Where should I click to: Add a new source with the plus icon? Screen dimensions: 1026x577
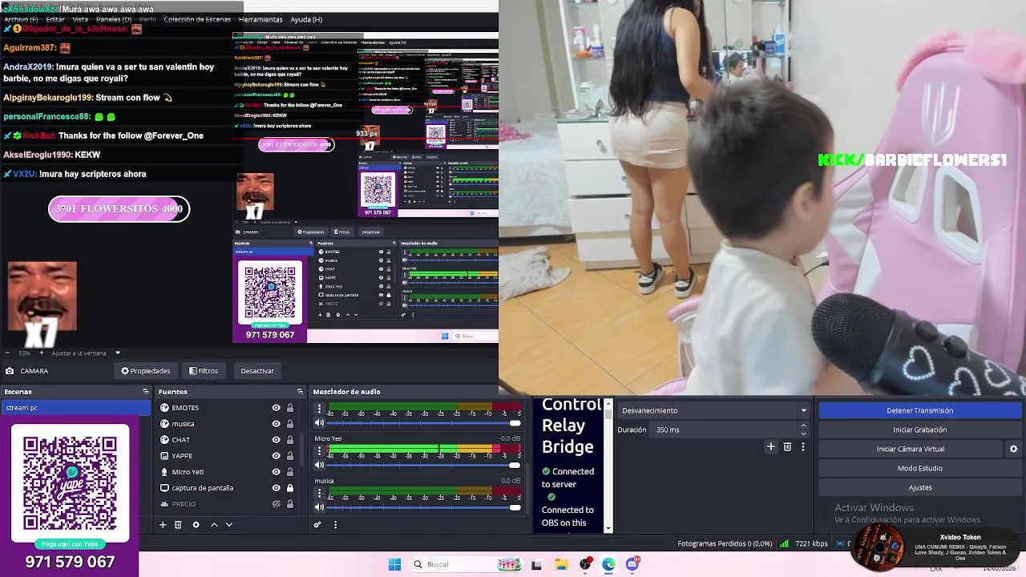coord(163,525)
